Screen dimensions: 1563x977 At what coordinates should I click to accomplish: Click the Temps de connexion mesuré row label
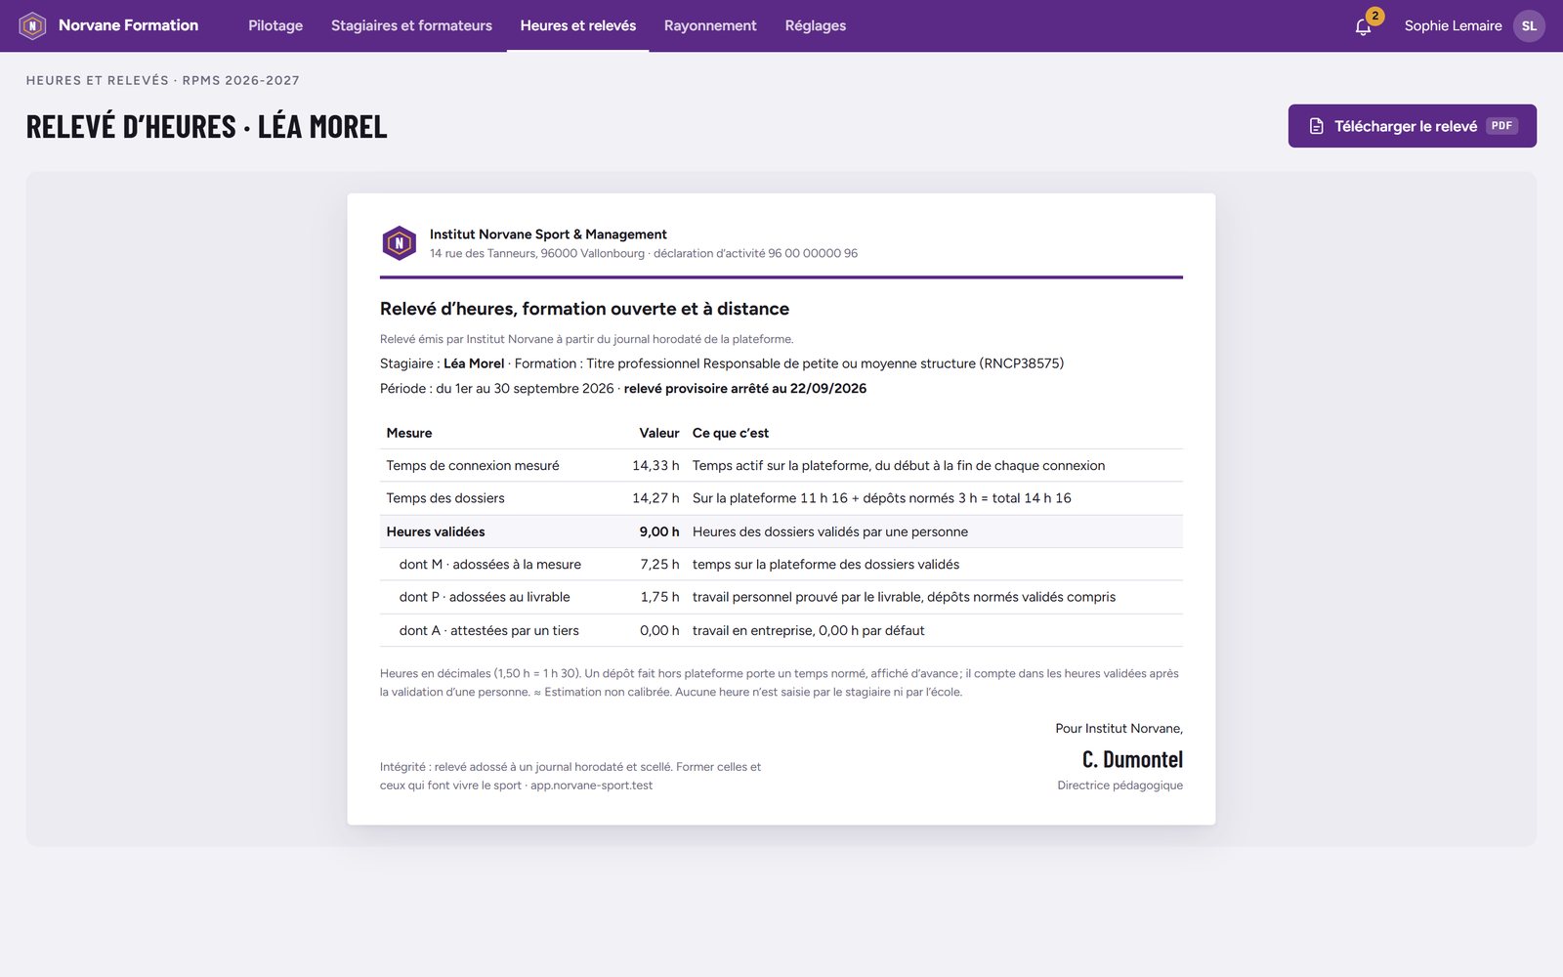[473, 465]
